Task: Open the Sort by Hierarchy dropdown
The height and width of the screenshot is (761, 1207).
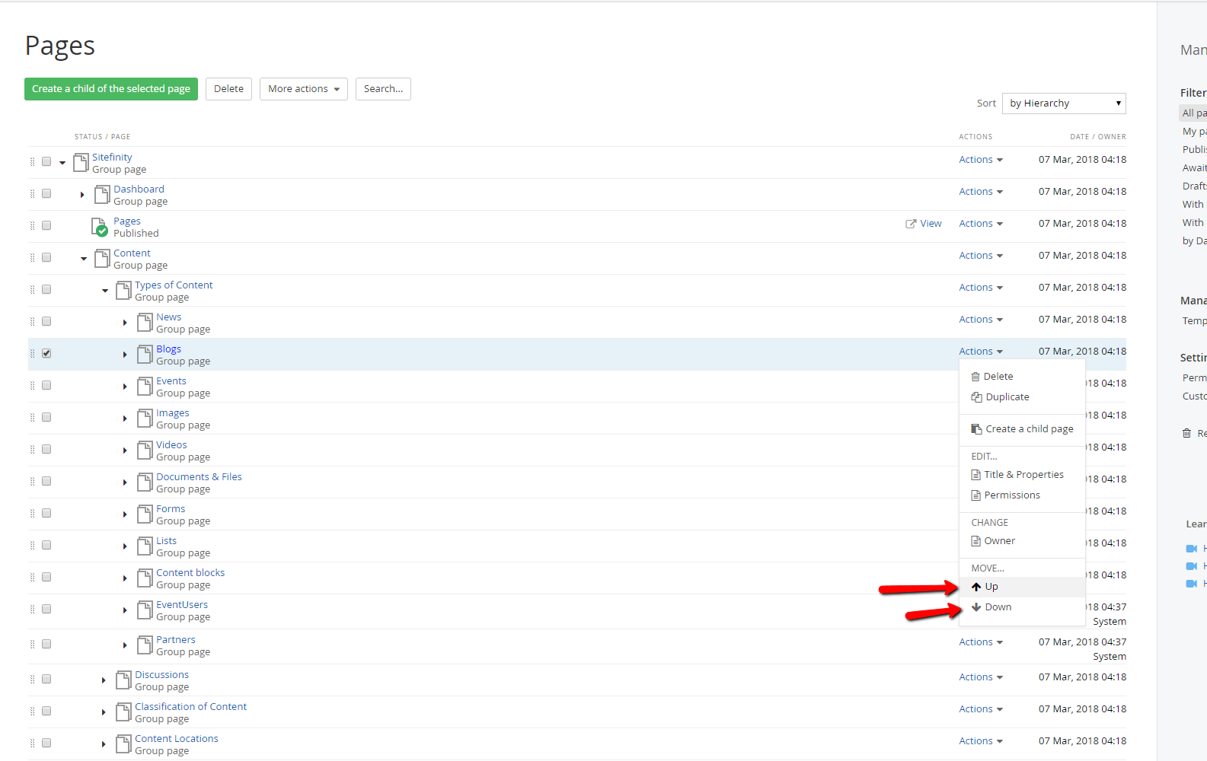Action: tap(1064, 103)
